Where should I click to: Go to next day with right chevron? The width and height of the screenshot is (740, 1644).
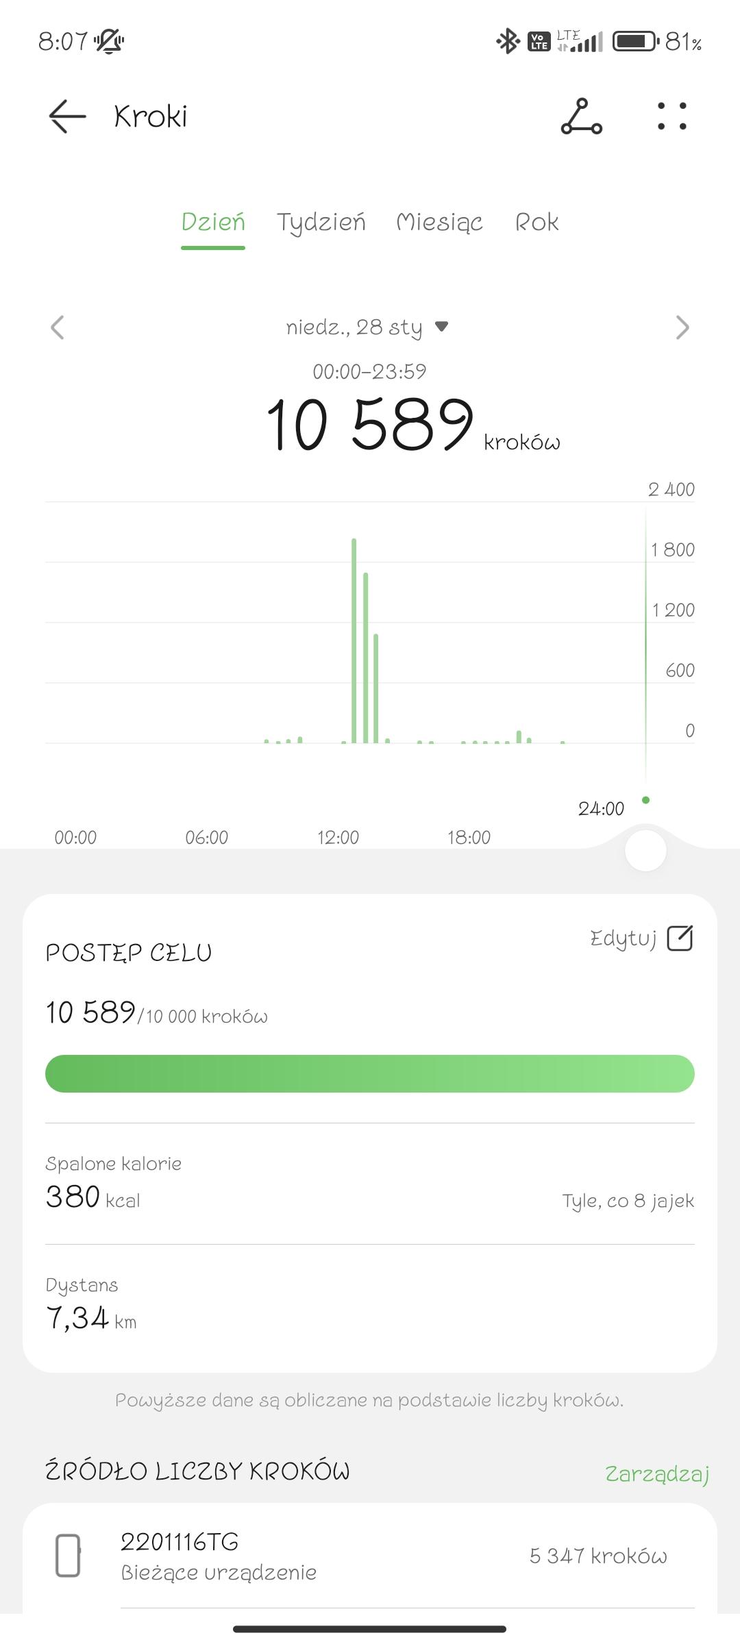682,327
